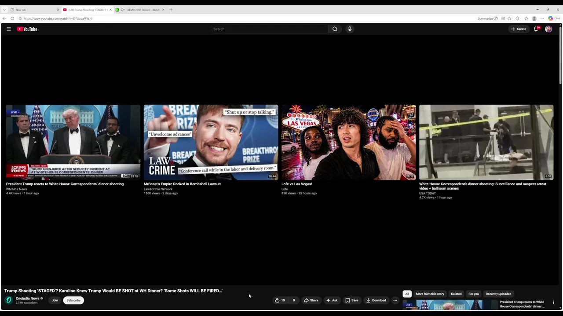Viewport: 563px width, 316px height.
Task: Switch to the New tab tab
Action: click(x=34, y=10)
